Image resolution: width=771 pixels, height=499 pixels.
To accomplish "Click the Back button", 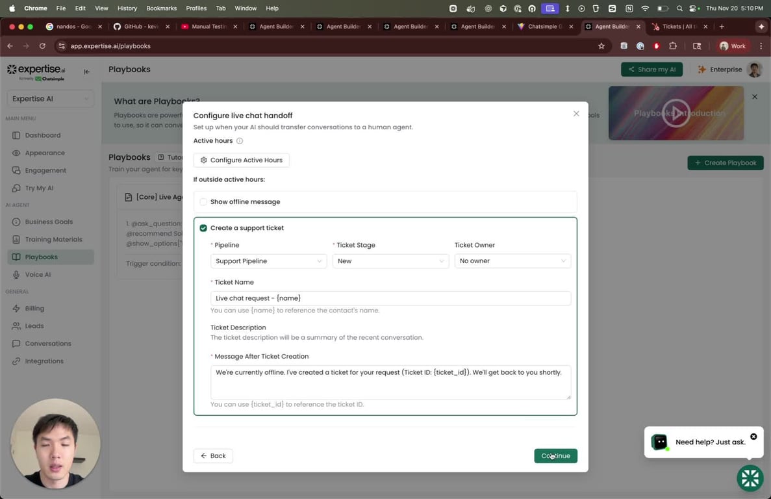I will [x=213, y=455].
